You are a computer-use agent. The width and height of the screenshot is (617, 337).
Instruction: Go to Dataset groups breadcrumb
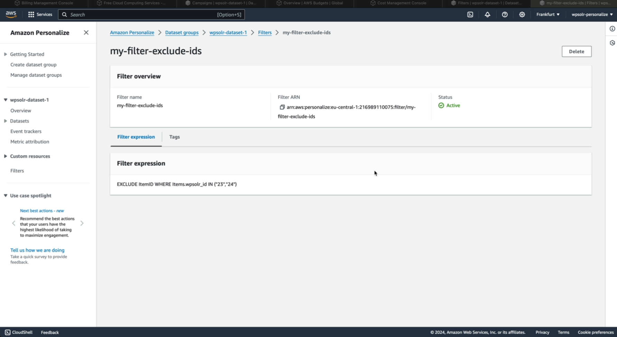pyautogui.click(x=182, y=32)
